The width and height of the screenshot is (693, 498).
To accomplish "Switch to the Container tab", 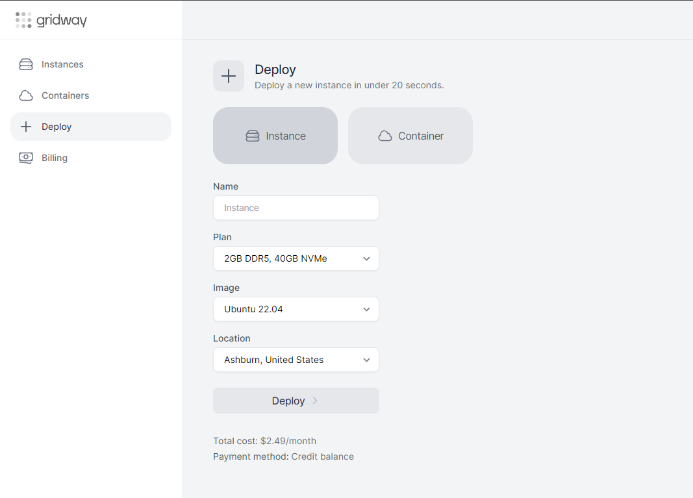I will 410,136.
